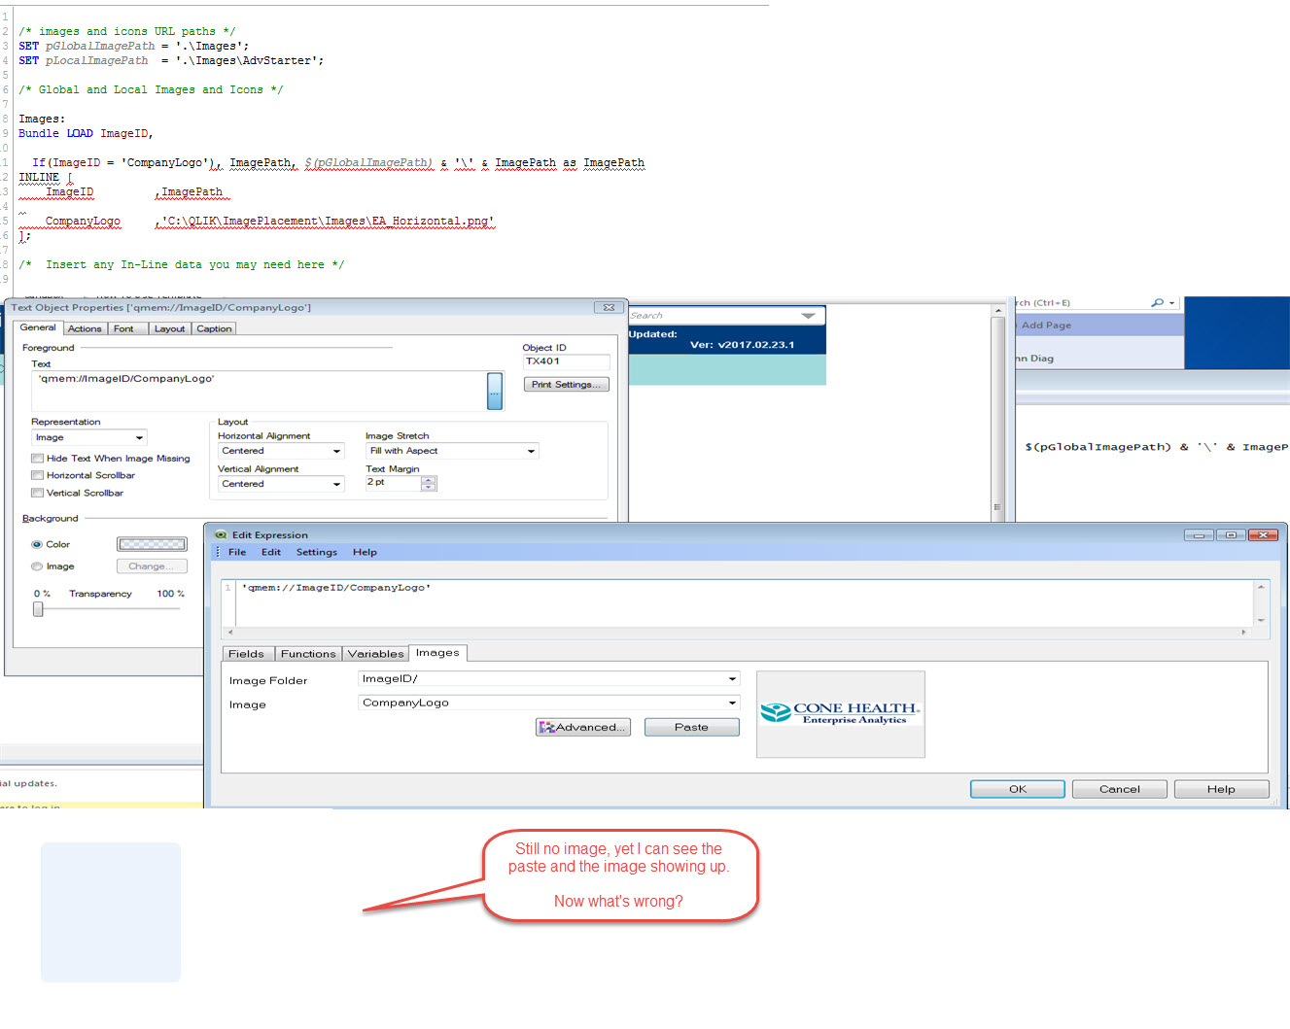
Task: Switch to Caption tab
Action: point(214,328)
